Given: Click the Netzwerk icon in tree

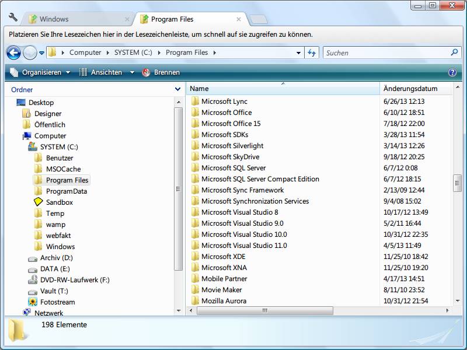Looking at the screenshot, I should tap(27, 312).
